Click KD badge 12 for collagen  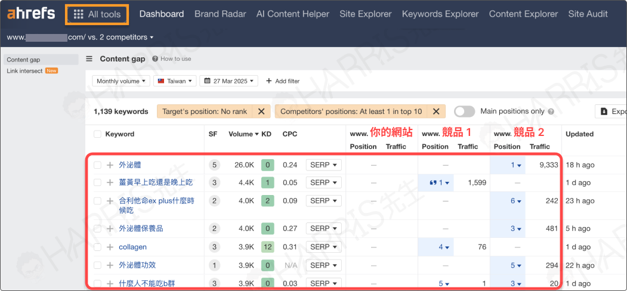[267, 247]
